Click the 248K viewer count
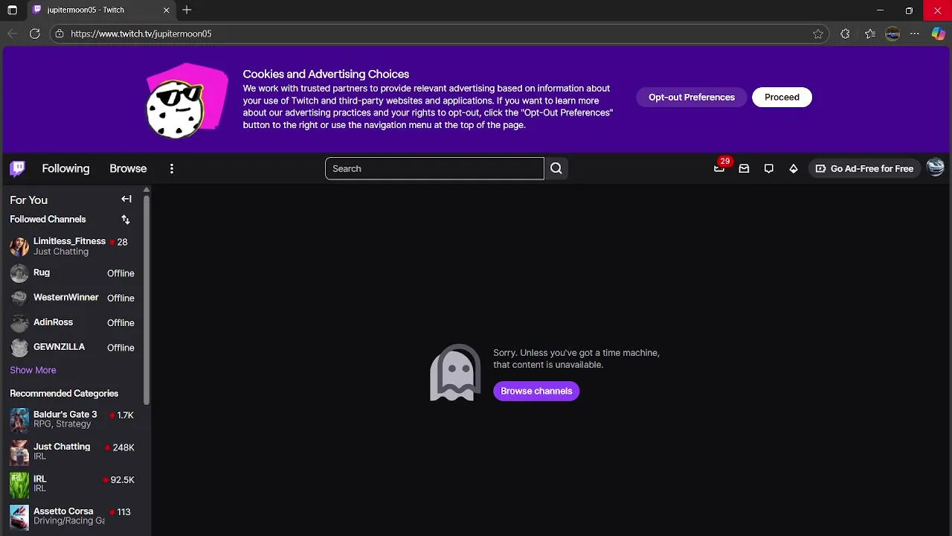952x536 pixels. [123, 447]
